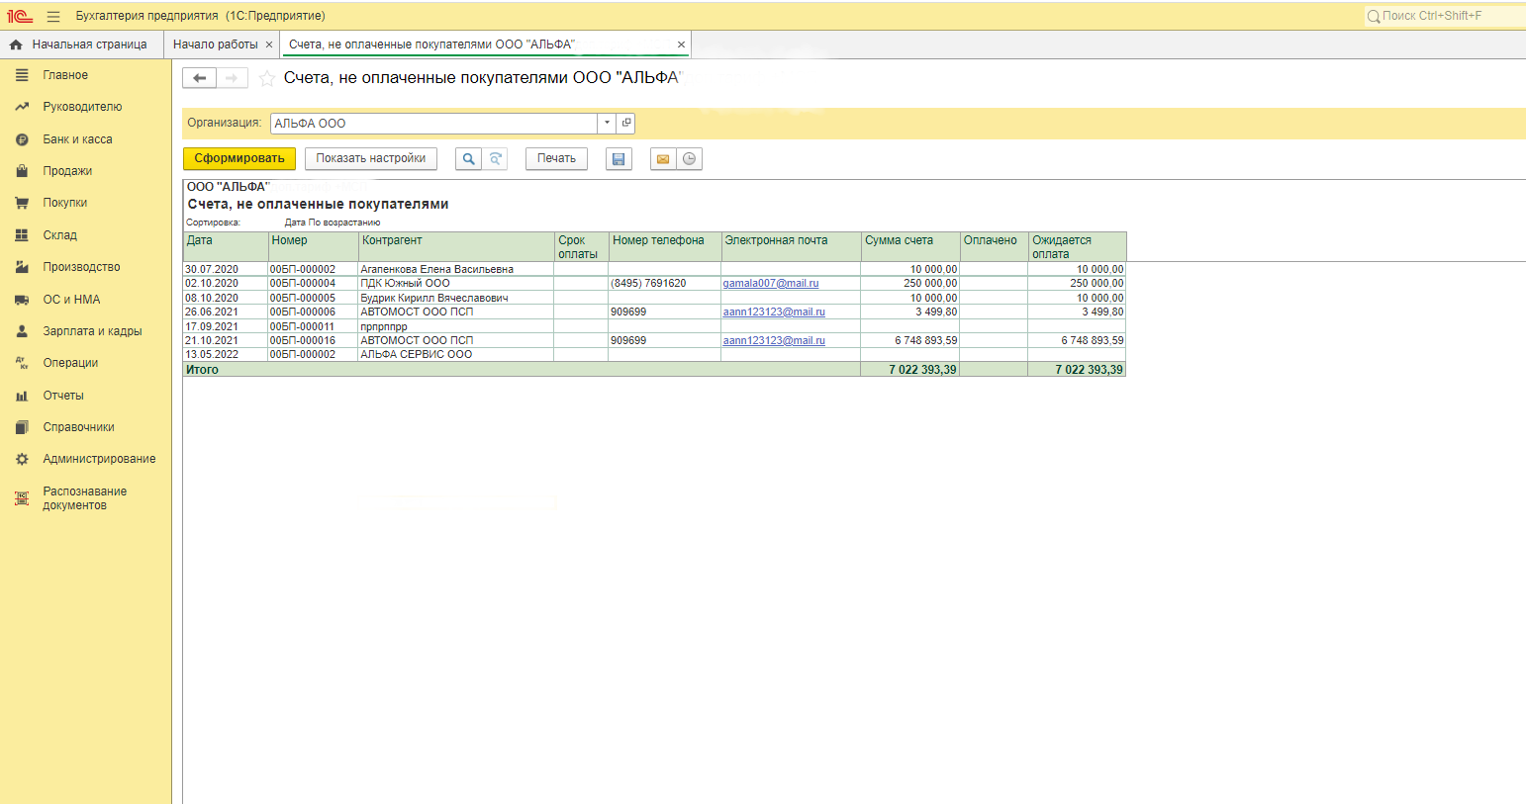This screenshot has height=804, width=1526.
Task: Click the Справочники books icon
Action: (x=22, y=427)
